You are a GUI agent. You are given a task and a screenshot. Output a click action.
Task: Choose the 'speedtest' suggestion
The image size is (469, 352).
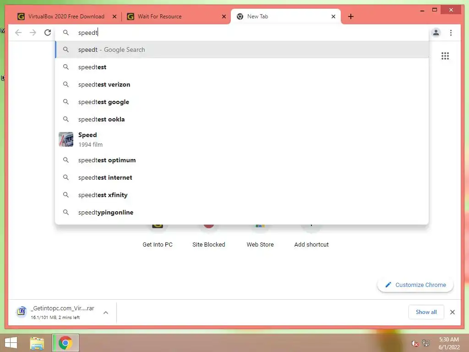click(x=242, y=67)
